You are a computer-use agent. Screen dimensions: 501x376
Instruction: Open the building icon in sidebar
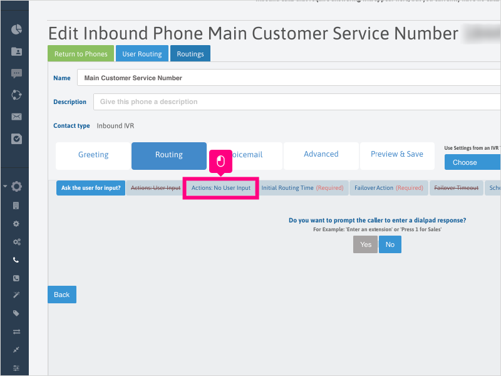point(16,206)
